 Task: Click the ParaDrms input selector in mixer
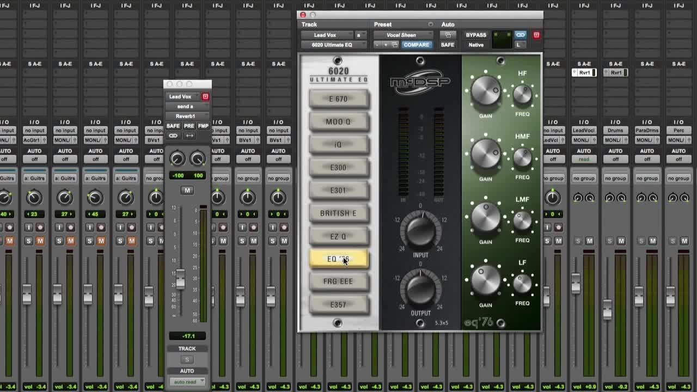(x=647, y=130)
